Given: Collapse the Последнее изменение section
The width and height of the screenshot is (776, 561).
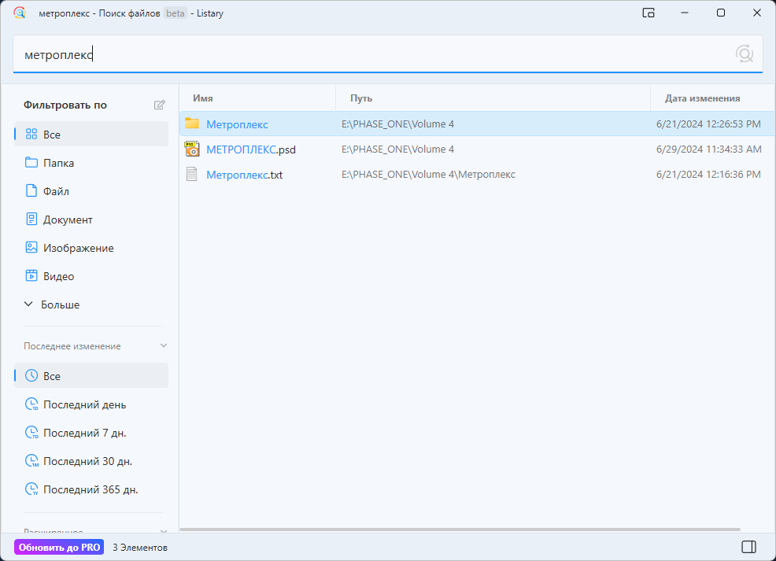Looking at the screenshot, I should pyautogui.click(x=164, y=345).
